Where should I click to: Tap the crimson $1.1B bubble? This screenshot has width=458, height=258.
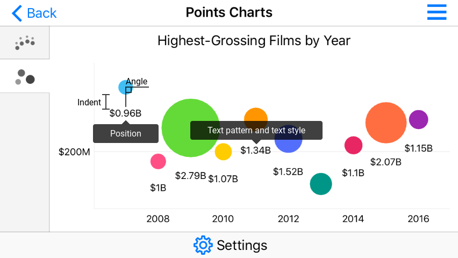tap(353, 145)
